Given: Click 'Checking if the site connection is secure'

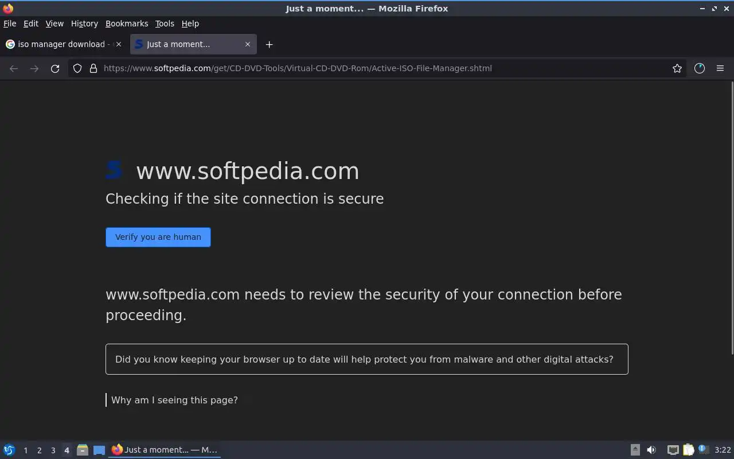Looking at the screenshot, I should (x=245, y=199).
